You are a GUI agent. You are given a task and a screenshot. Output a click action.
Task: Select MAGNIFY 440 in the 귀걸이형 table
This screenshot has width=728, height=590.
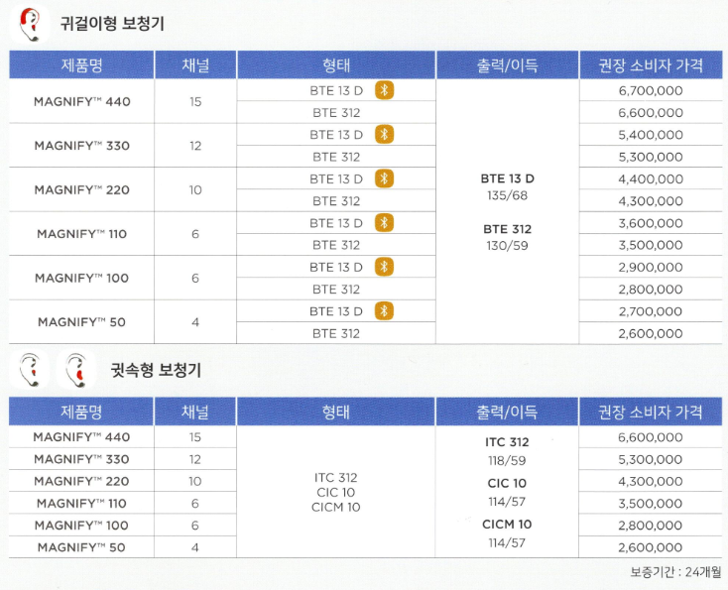coord(82,102)
